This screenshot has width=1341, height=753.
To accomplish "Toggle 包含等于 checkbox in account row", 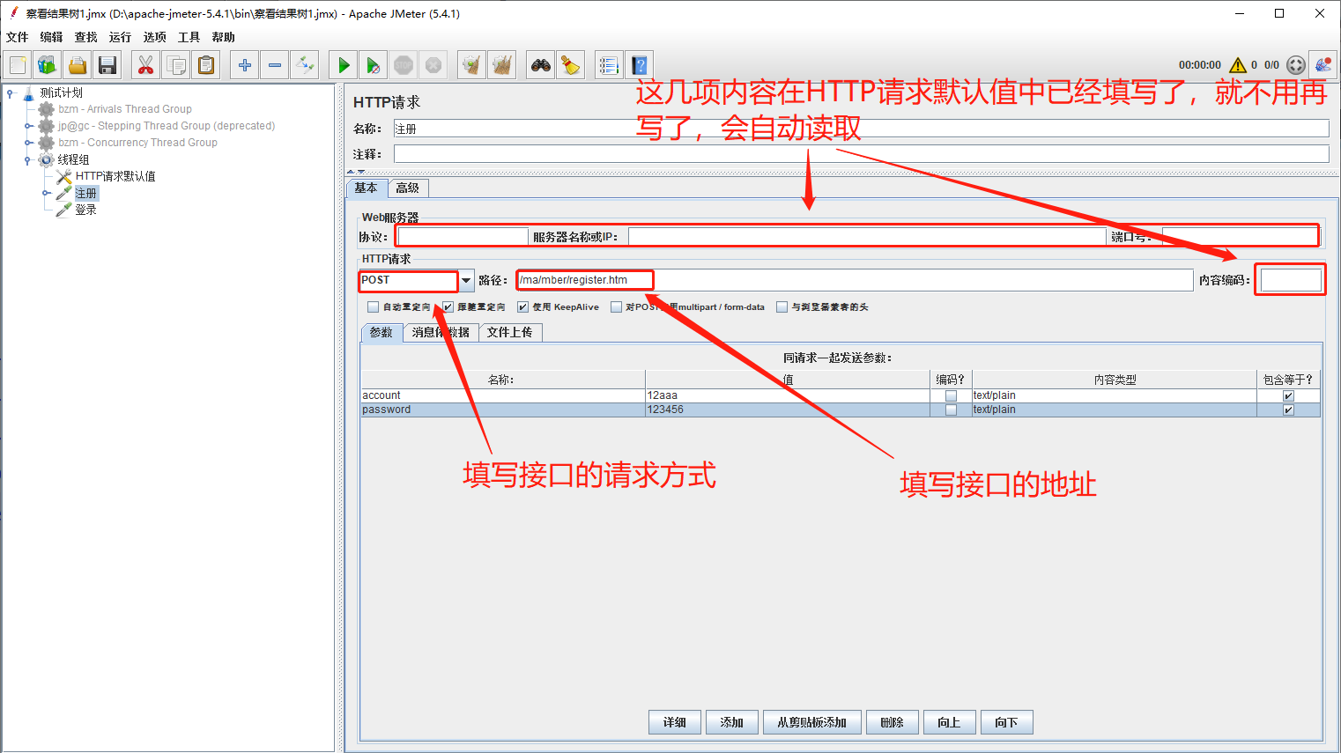I will point(1288,396).
